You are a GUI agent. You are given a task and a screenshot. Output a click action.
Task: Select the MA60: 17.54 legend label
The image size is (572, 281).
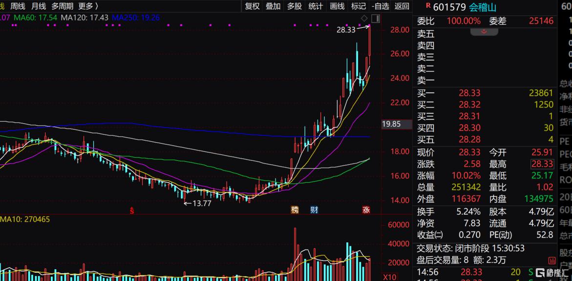34,17
